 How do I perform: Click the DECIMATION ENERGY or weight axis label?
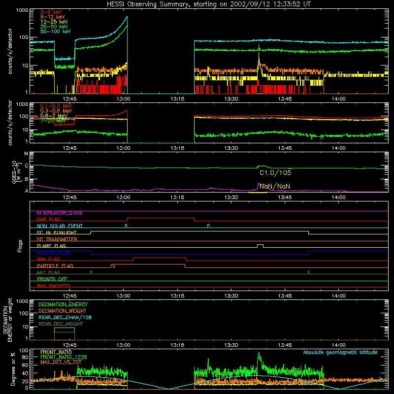click(x=7, y=320)
